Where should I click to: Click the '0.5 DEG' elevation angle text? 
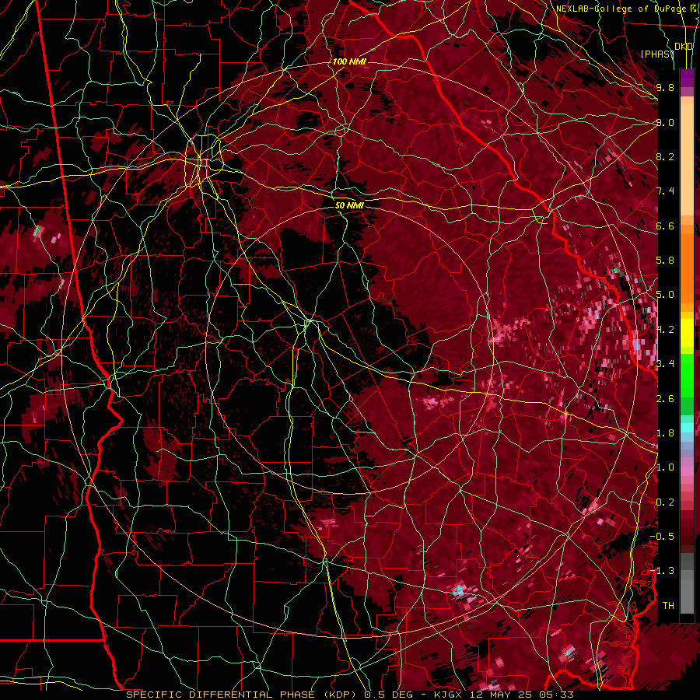389,695
